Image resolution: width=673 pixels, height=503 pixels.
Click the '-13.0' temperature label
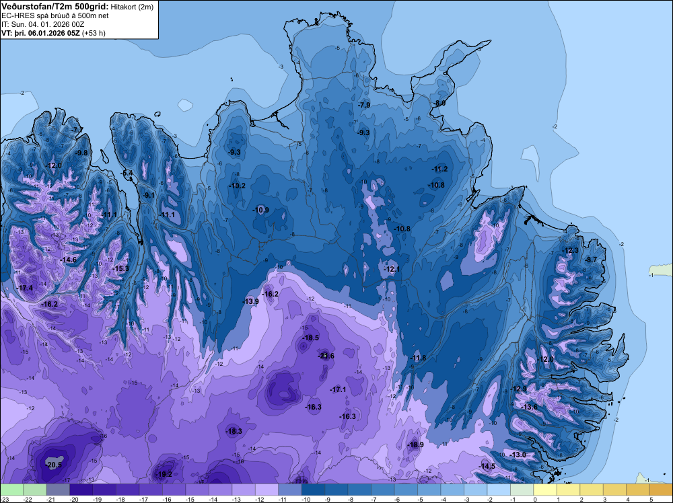coord(518,455)
